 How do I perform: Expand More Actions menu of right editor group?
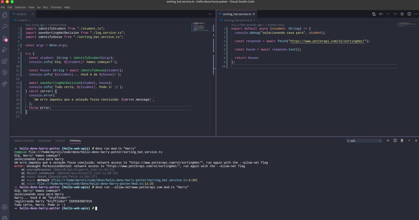(416, 14)
